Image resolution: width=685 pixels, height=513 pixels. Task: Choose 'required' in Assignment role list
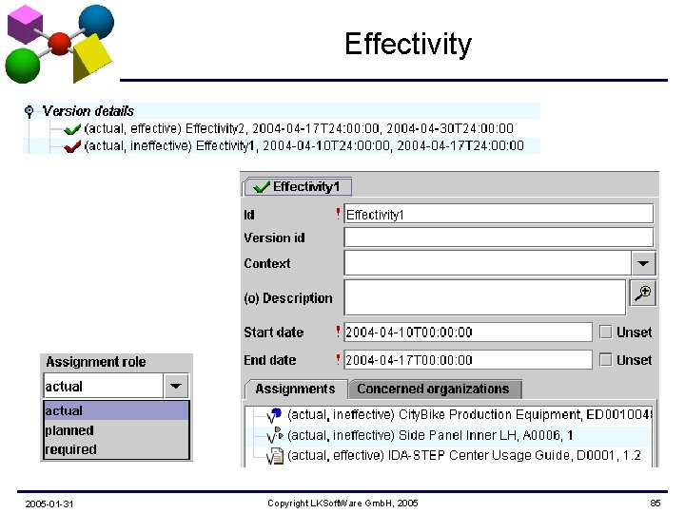click(x=116, y=449)
